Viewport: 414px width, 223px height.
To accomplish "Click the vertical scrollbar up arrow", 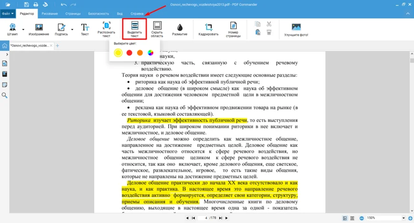I will click(412, 54).
